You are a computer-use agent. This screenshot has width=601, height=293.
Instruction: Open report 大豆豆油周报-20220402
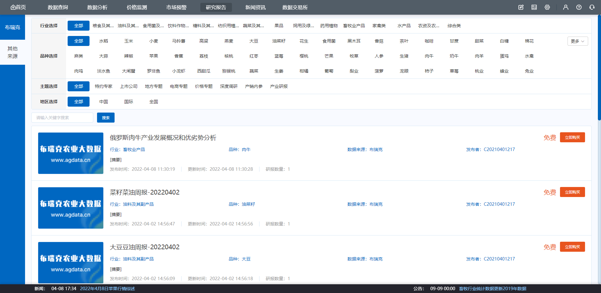pyautogui.click(x=145, y=247)
